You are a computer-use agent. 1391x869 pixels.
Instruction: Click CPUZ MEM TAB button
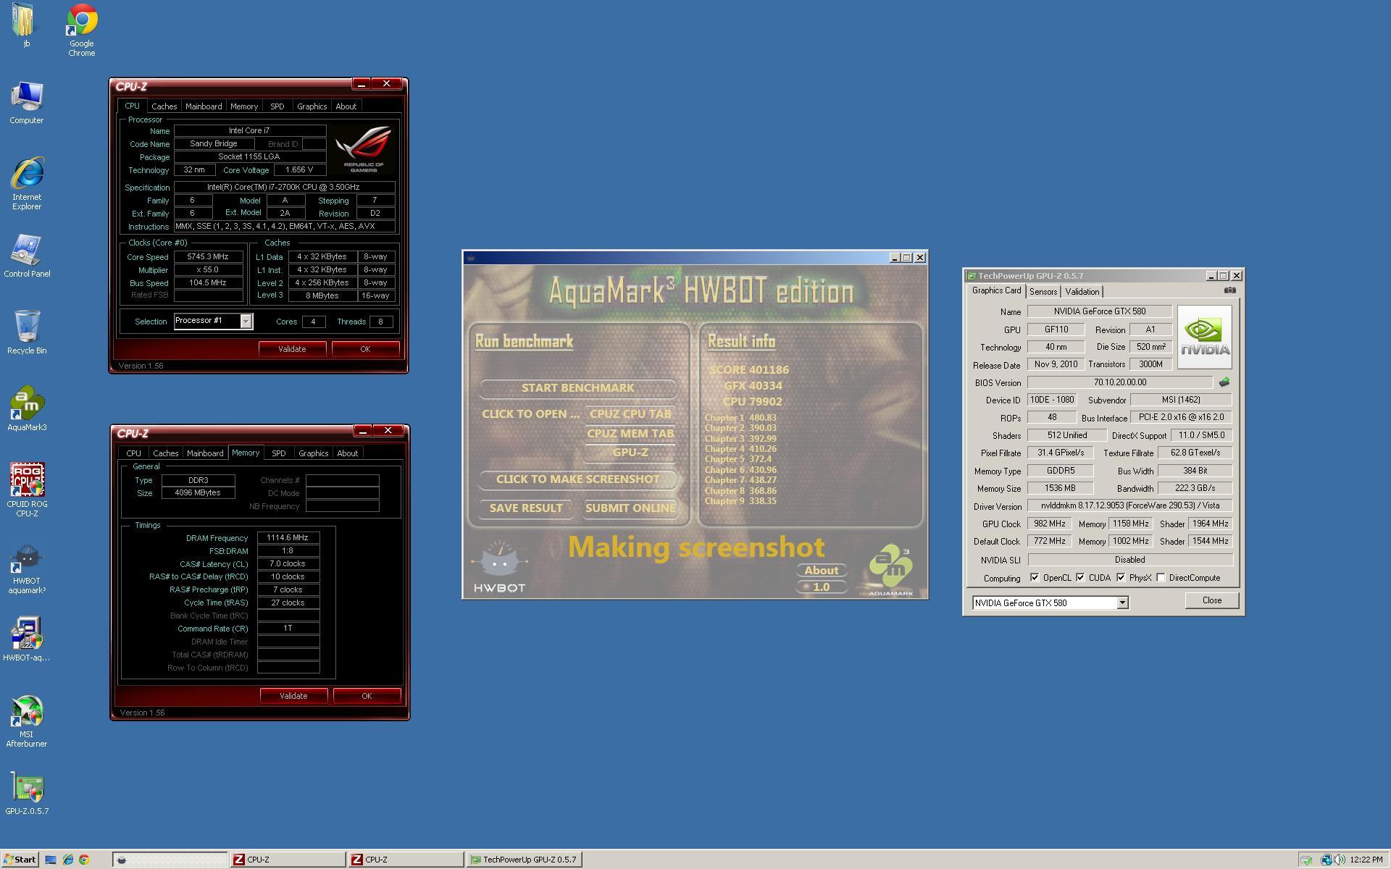(630, 434)
